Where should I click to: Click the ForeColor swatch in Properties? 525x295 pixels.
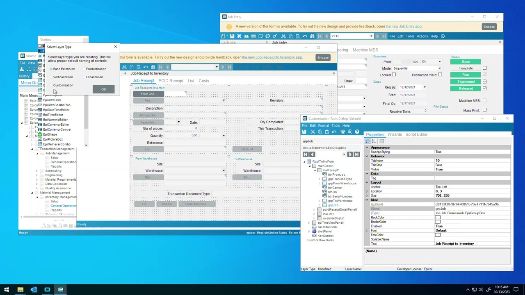tap(438, 235)
